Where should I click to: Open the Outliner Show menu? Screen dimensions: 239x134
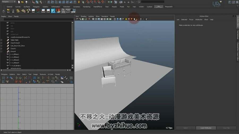click(x=10, y=16)
